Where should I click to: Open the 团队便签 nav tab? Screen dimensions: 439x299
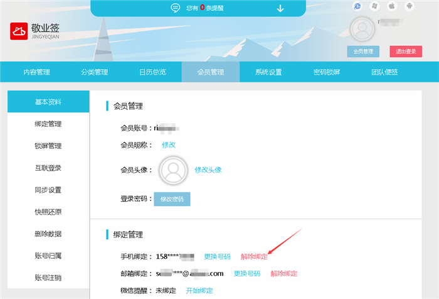click(x=384, y=72)
